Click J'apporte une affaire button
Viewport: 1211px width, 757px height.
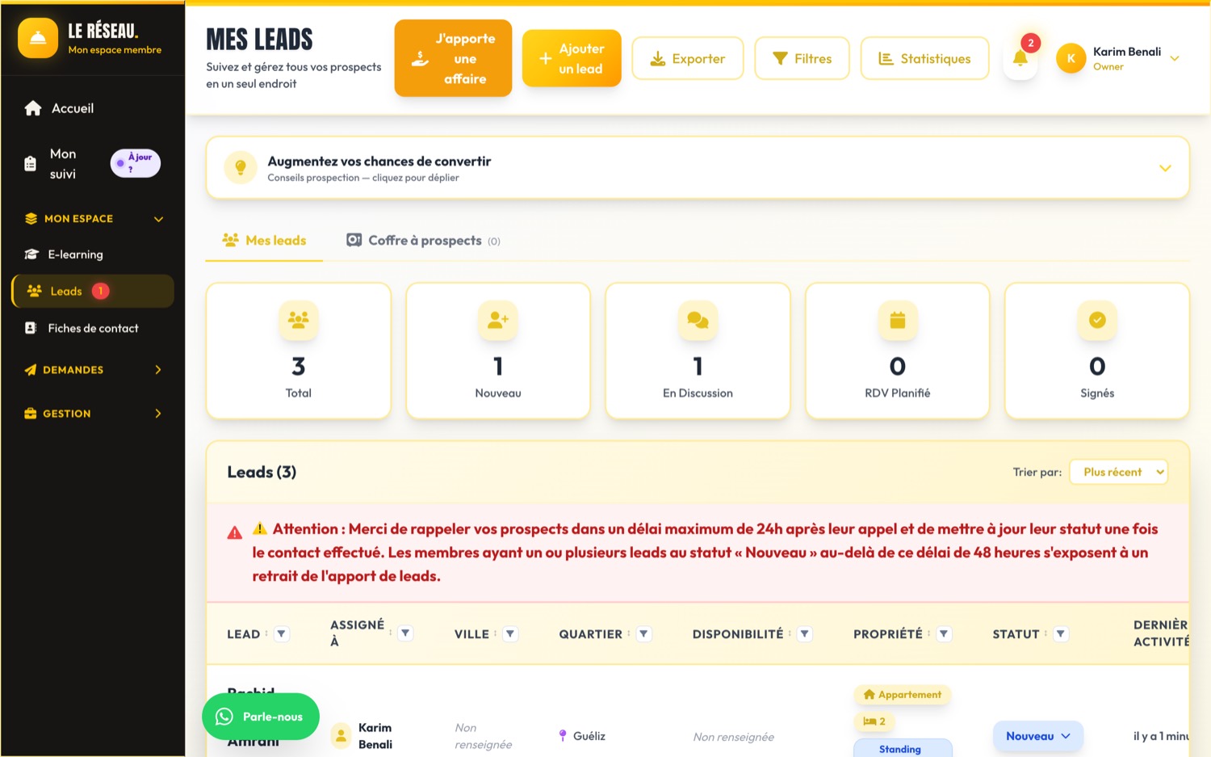[x=453, y=58]
